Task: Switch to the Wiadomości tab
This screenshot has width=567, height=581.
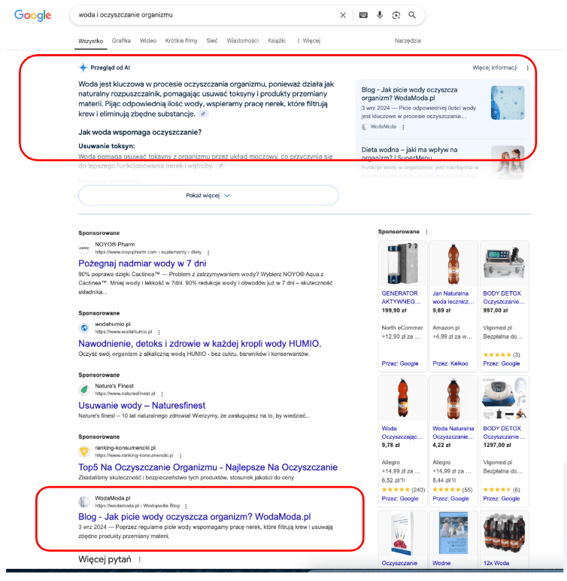Action: click(x=242, y=41)
